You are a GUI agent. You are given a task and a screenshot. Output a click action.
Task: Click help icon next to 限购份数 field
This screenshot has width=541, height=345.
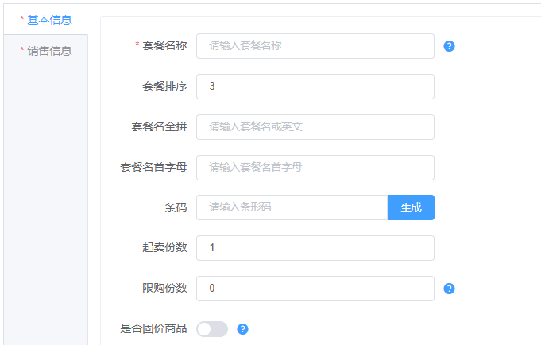tap(449, 289)
